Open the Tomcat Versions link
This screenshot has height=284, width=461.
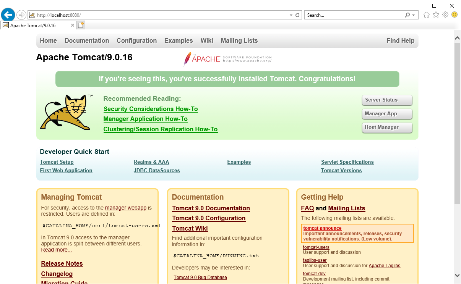click(x=341, y=171)
